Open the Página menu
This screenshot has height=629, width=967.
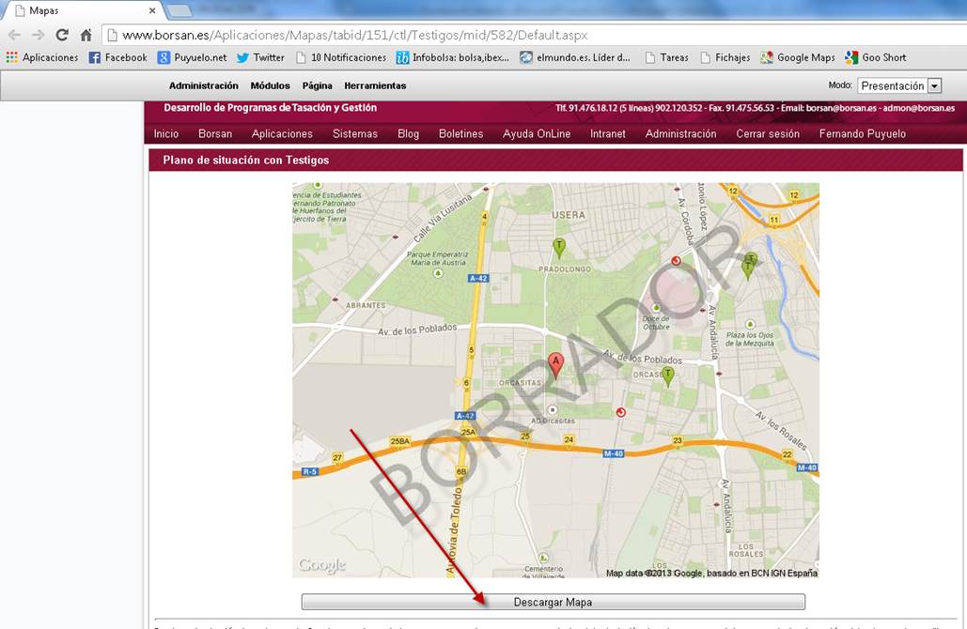click(317, 85)
